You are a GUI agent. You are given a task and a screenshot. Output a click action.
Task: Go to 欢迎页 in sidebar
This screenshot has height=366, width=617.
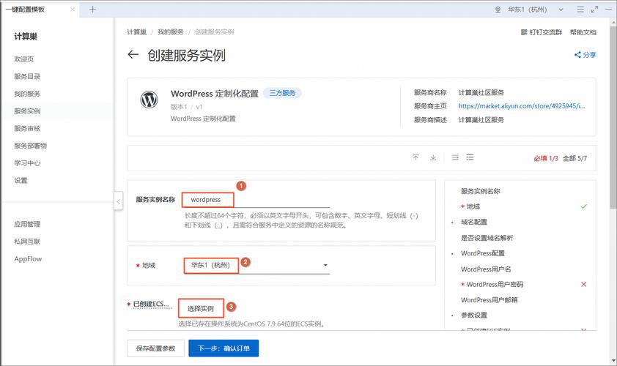pos(24,59)
